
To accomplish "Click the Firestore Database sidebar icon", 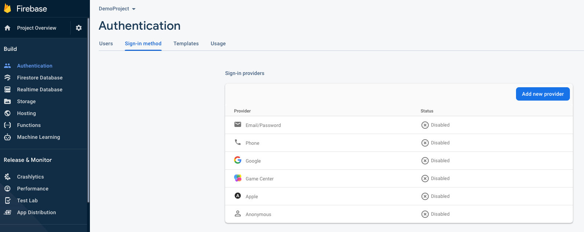I will click(7, 78).
